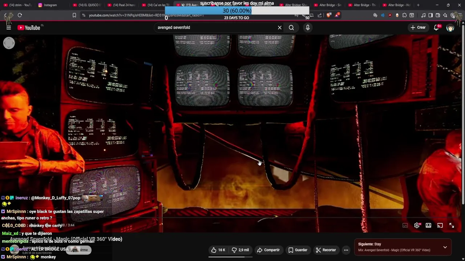Click the video title Avenged Sevenfold - Magic
Image resolution: width=465 pixels, height=261 pixels.
66,239
